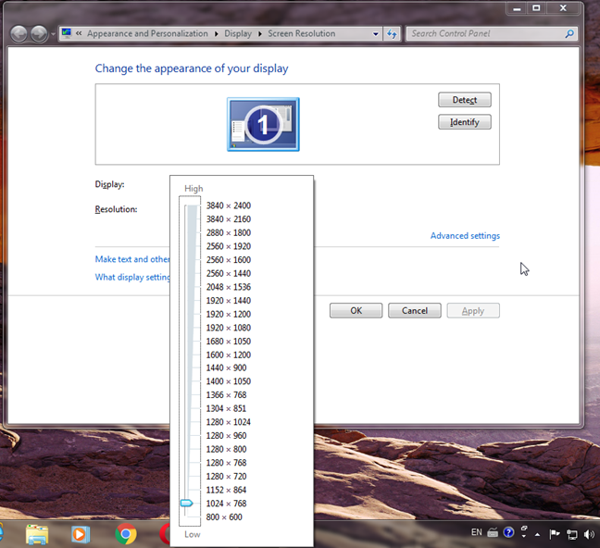
Task: Select 2560 × 1440 resolution
Action: coord(229,274)
